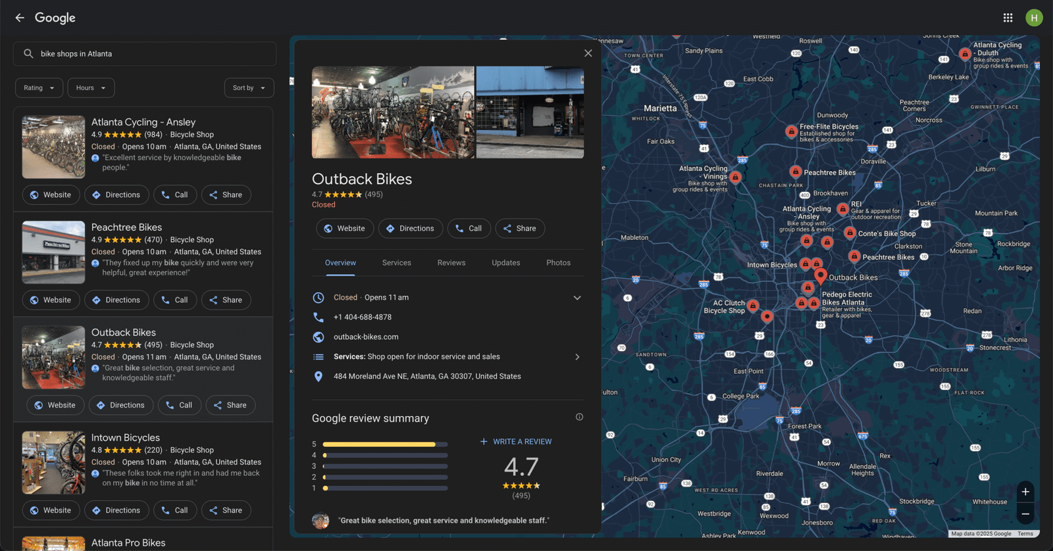The width and height of the screenshot is (1053, 551).
Task: Click Website for Peachtree Bikes listing
Action: click(51, 300)
